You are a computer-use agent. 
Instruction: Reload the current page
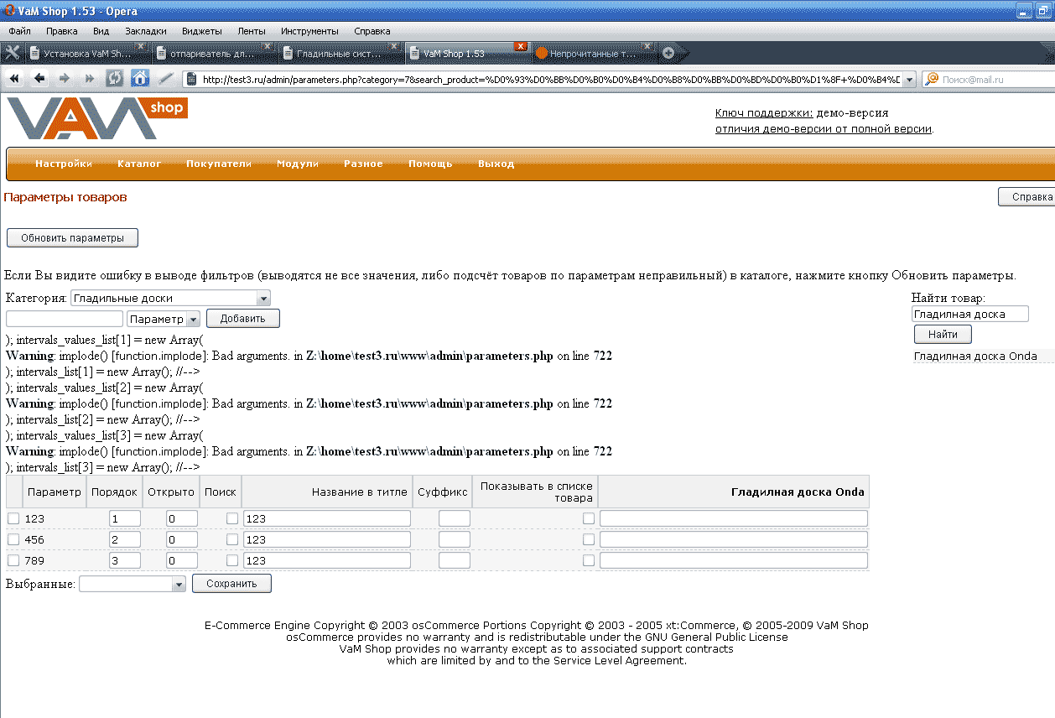[x=115, y=79]
